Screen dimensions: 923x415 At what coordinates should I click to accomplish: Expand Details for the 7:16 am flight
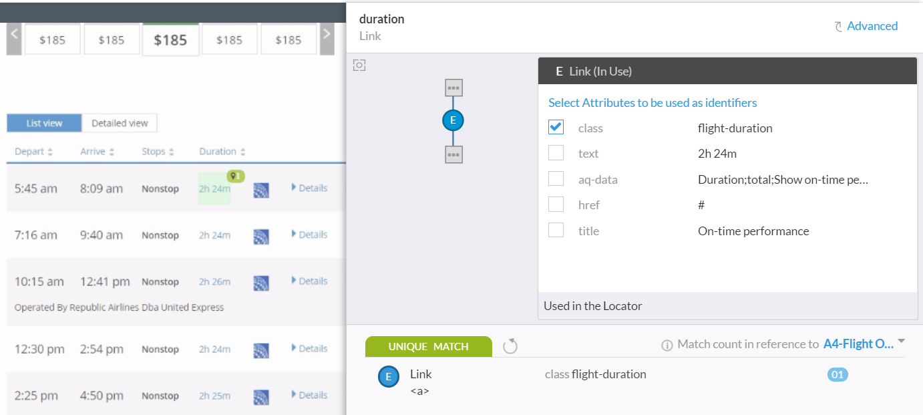[309, 235]
